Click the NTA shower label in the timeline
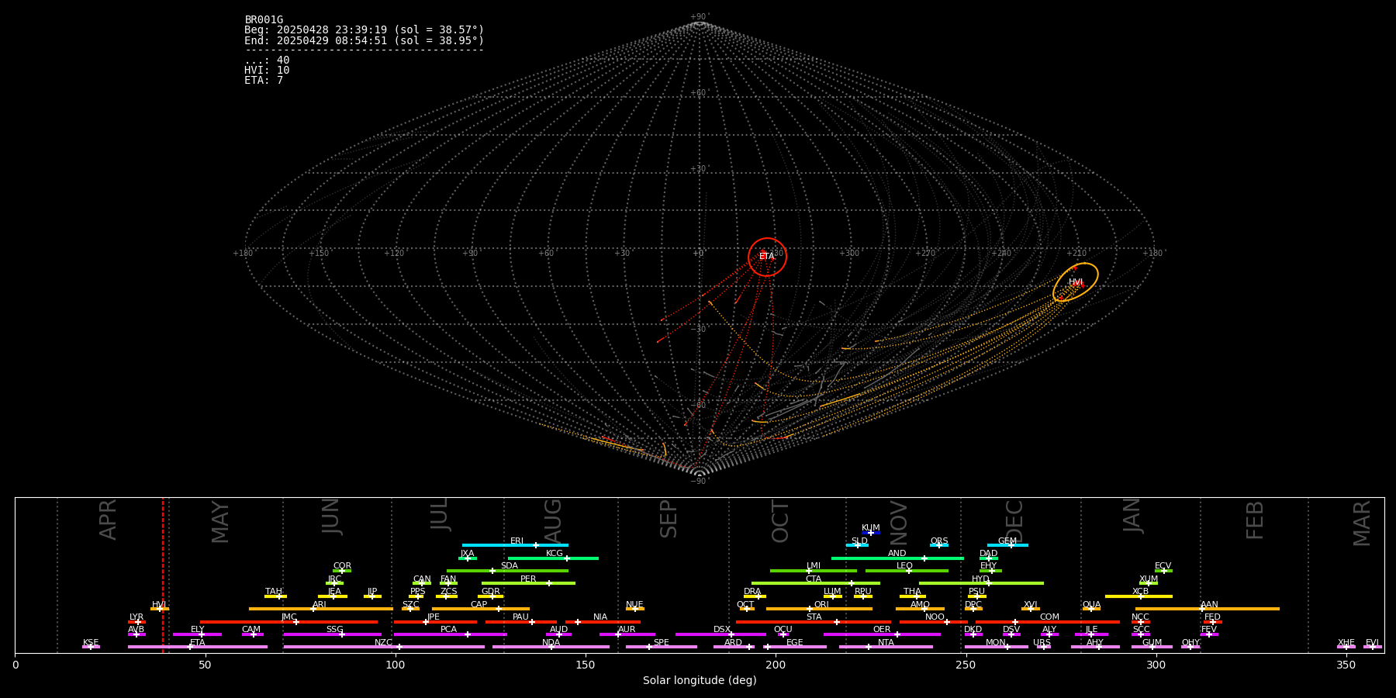1396x698 pixels. [x=886, y=643]
